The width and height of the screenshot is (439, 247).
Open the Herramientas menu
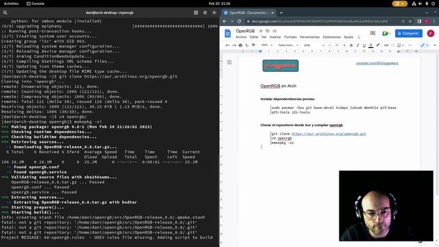(x=309, y=37)
